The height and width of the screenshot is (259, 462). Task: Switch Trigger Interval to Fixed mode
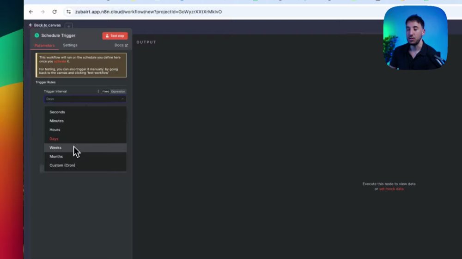(105, 91)
